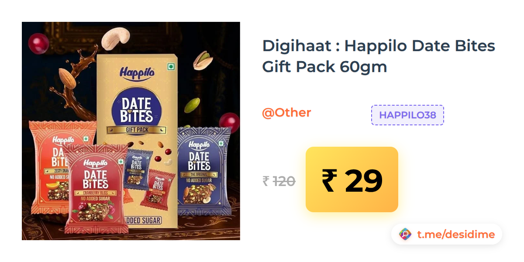Click the round DATE BITES blue emblem

tap(137, 110)
